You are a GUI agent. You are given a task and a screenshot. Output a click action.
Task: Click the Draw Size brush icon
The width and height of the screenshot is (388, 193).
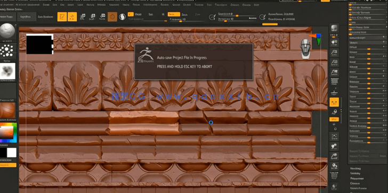pos(262,17)
